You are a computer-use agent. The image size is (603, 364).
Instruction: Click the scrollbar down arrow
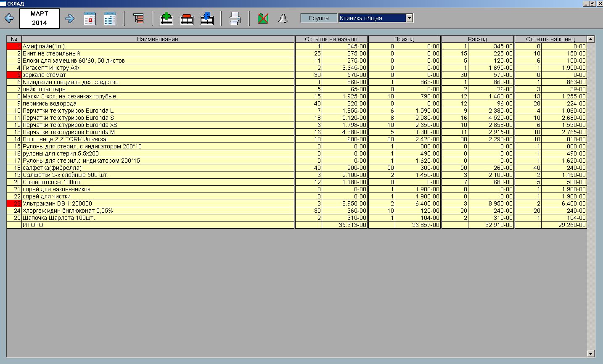tap(590, 353)
